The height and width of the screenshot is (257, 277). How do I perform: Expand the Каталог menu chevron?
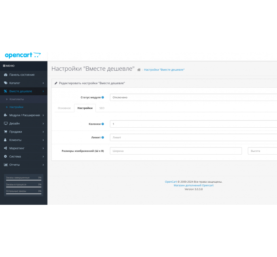pos(43,83)
